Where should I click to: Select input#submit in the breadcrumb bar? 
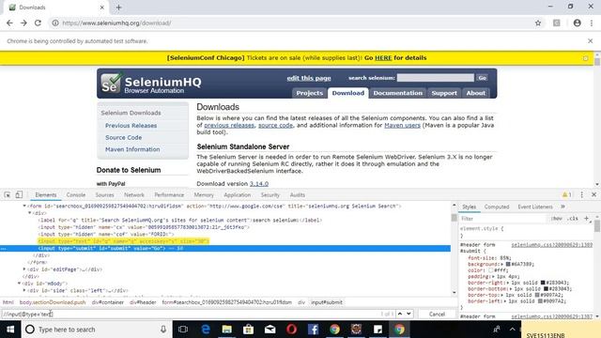pos(327,302)
